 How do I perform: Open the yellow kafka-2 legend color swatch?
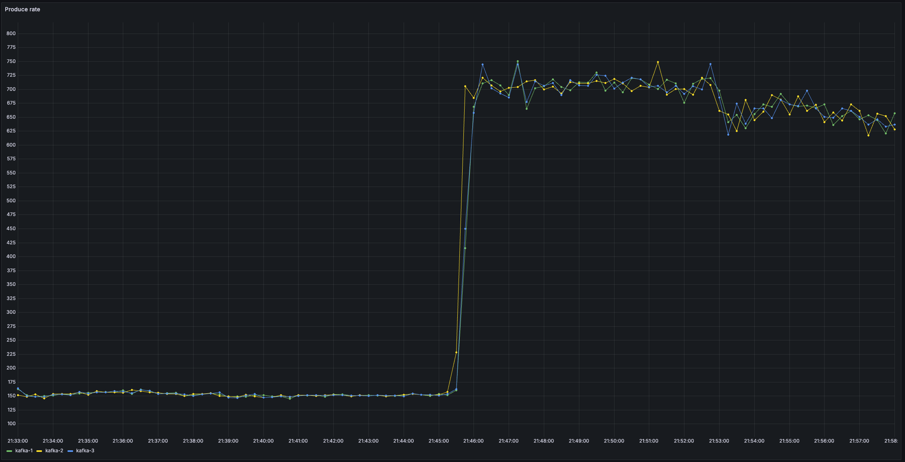(x=39, y=451)
